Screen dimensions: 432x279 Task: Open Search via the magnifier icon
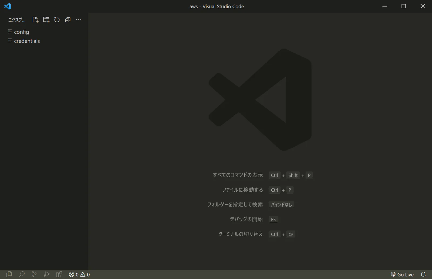(x=22, y=274)
